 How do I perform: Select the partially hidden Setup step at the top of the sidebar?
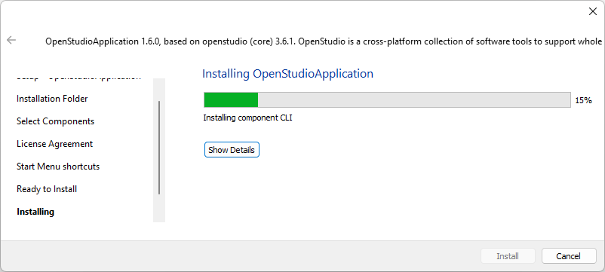click(x=78, y=78)
